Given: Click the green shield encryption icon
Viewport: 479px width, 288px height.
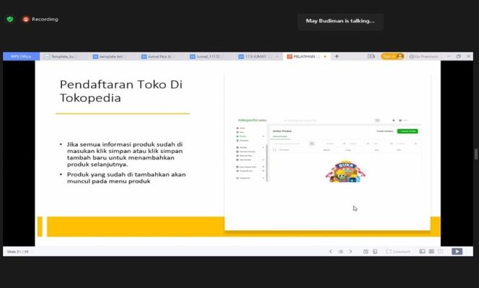Looking at the screenshot, I should [x=10, y=19].
